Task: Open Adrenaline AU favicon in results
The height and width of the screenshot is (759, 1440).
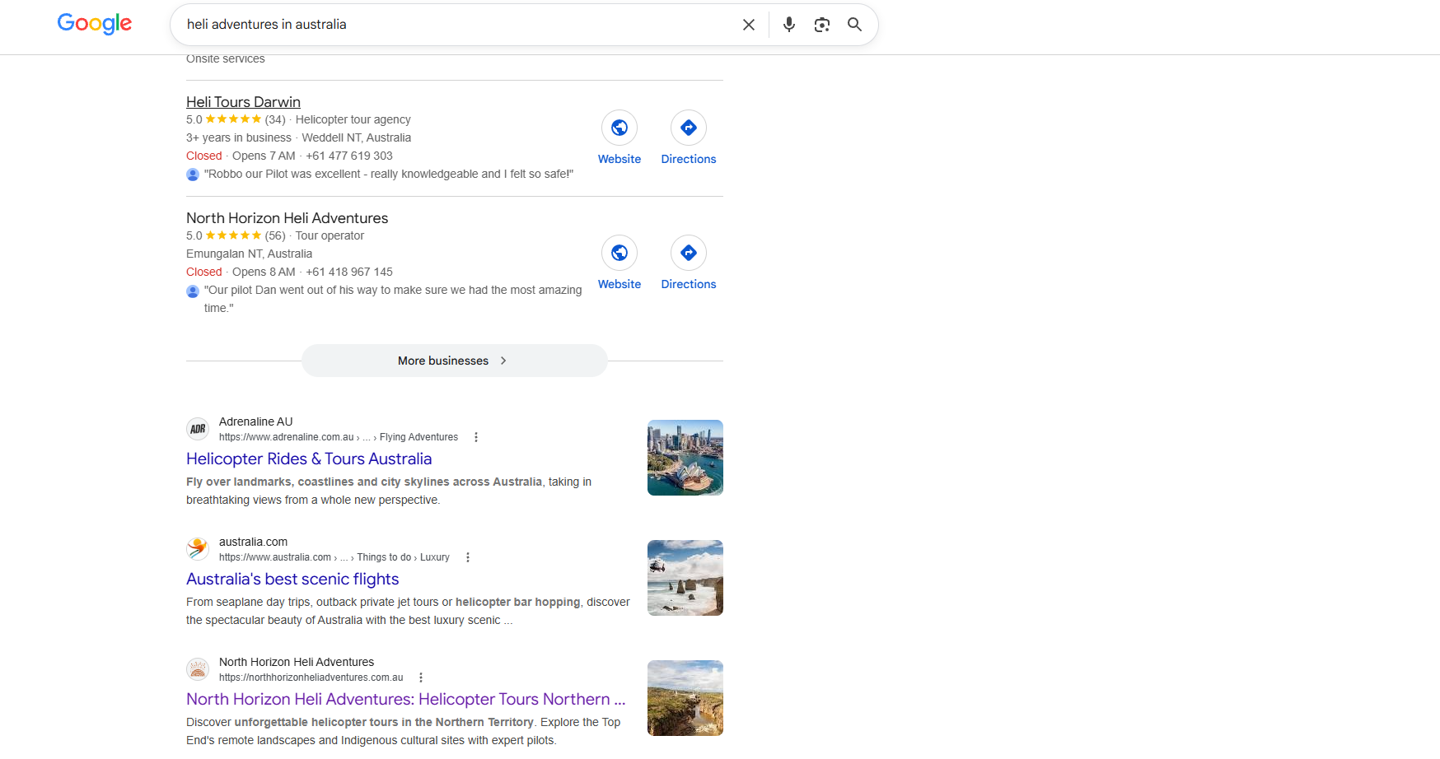Action: pos(198,429)
